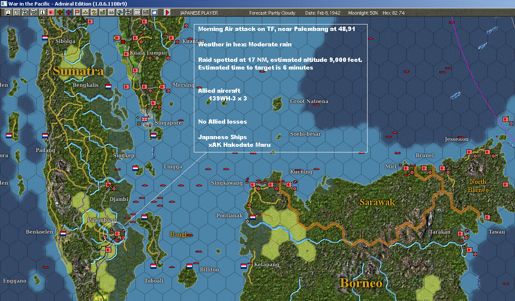This screenshot has height=301, width=515.
Task: Click the orange flag toolbar icon
Action: click(x=77, y=12)
